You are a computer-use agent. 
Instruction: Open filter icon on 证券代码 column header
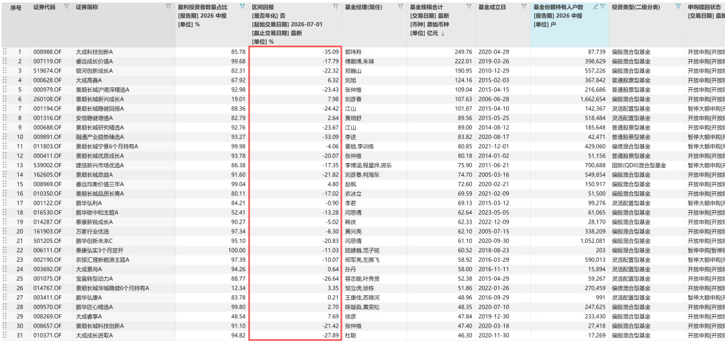point(66,7)
